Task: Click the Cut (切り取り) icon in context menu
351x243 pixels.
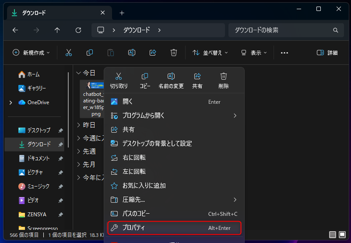Action: tap(119, 77)
